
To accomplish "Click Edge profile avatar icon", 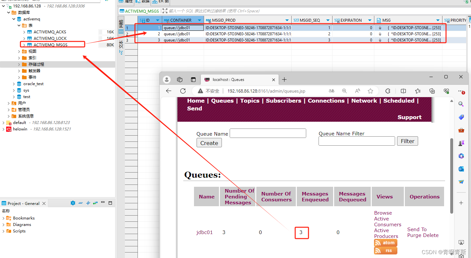I will pos(167,80).
